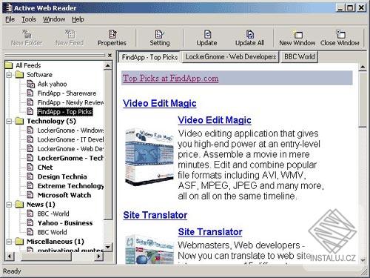Select the FindApp - Top Picks feed
The width and height of the screenshot is (370, 278).
[x=65, y=112]
